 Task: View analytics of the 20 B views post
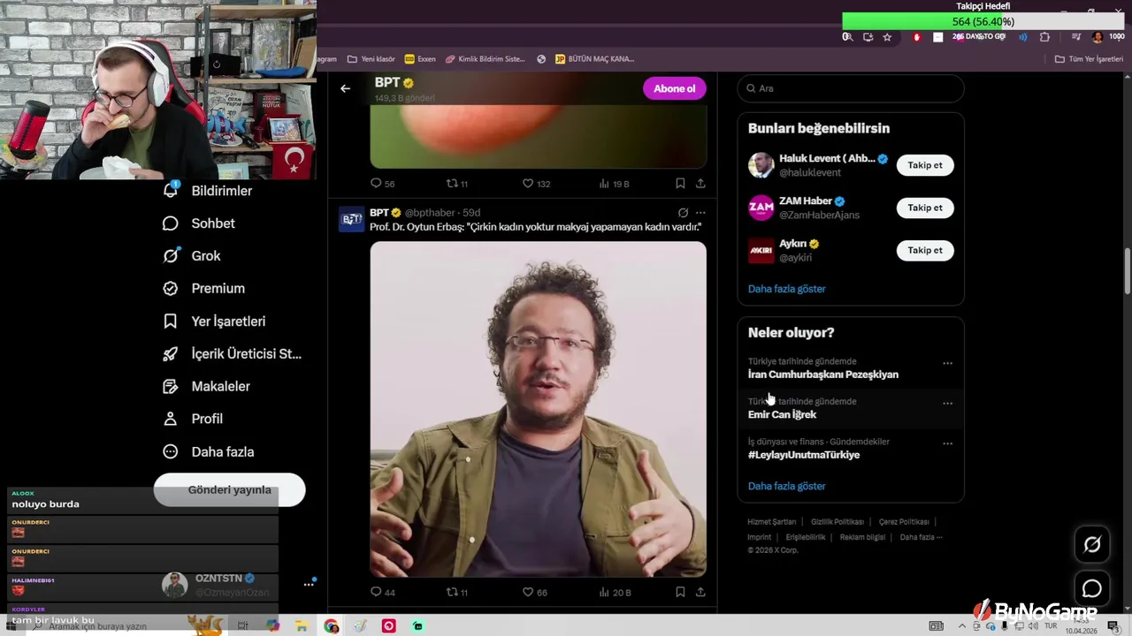[614, 592]
